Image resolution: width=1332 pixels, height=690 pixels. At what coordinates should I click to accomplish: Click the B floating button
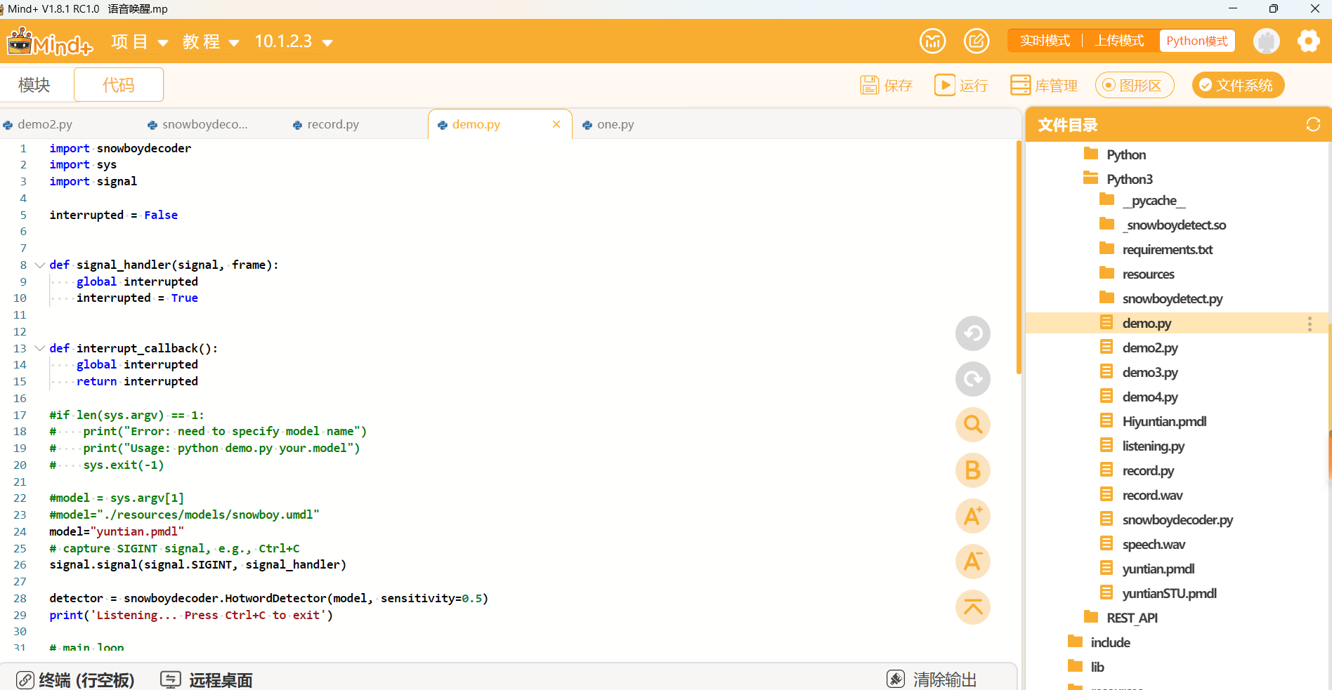tap(973, 470)
